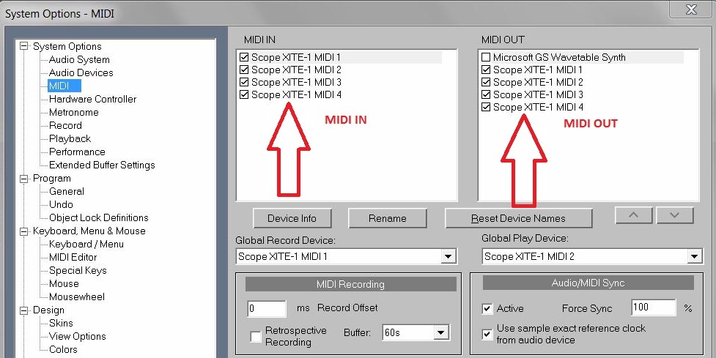This screenshot has height=358, width=716.
Task: Open Extended Buffer Settings
Action: click(102, 165)
